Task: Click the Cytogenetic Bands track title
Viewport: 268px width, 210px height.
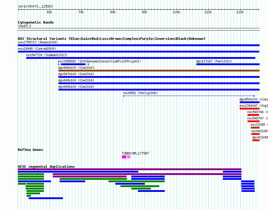Action: pyautogui.click(x=36, y=22)
